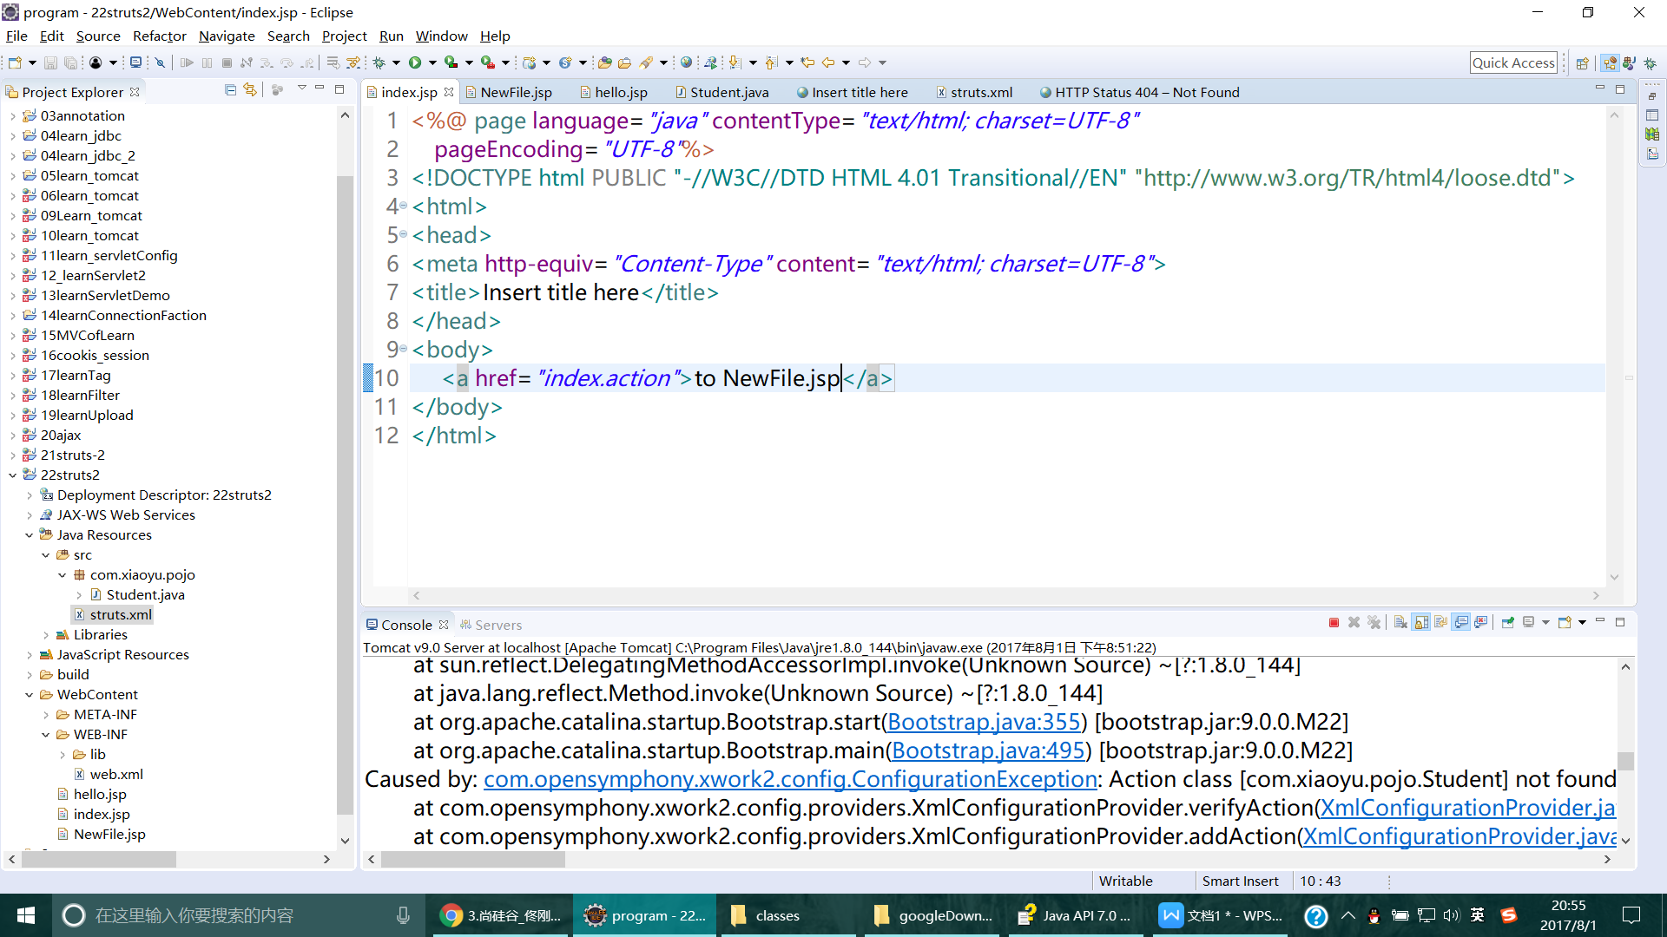The height and width of the screenshot is (937, 1667).
Task: Open the Window menu
Action: click(441, 36)
